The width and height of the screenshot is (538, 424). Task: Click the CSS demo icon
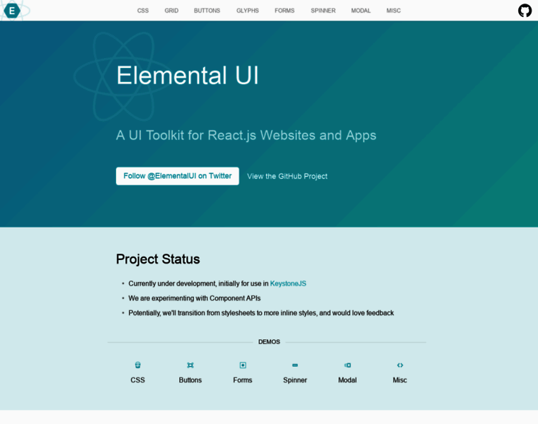click(137, 365)
